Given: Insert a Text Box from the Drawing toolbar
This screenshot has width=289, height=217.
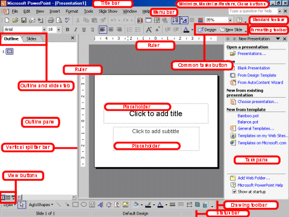Looking at the screenshot, I should point(92,204).
